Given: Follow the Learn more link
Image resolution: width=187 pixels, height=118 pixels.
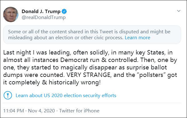Looking at the screenshot, I should point(137,38).
